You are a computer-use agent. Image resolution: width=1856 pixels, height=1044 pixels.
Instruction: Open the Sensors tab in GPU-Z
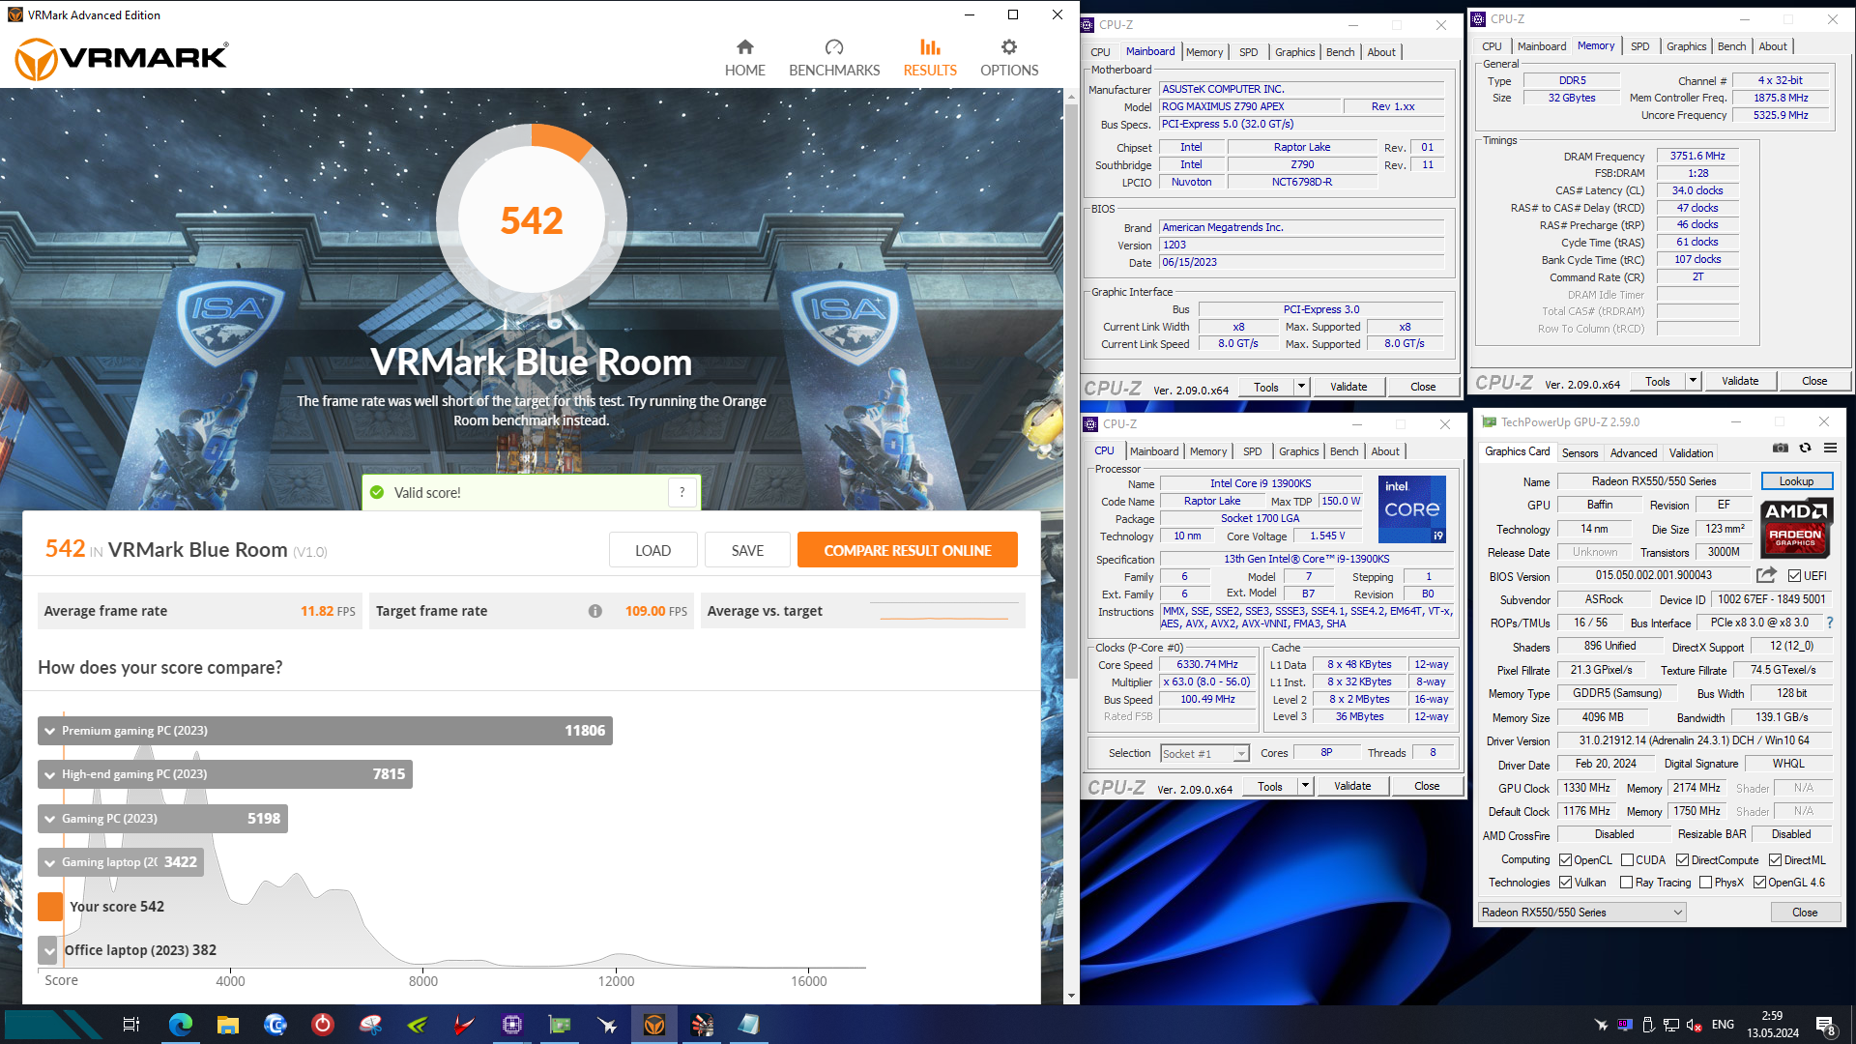tap(1580, 453)
